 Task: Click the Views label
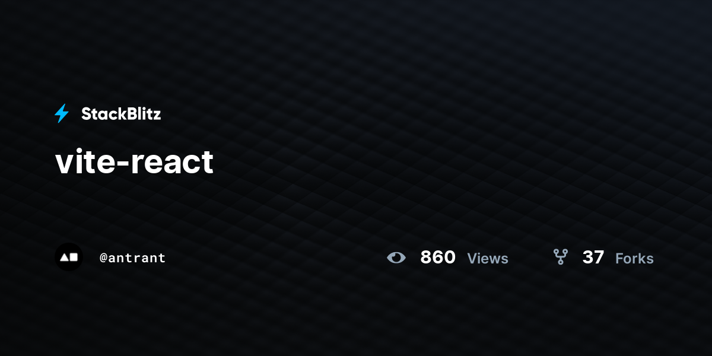[488, 259]
